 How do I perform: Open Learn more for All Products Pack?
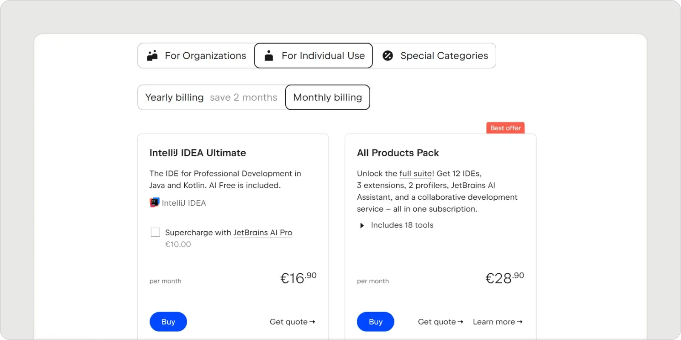click(x=498, y=322)
